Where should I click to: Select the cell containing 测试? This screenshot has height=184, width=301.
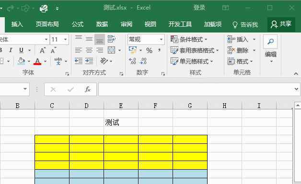[x=121, y=122]
